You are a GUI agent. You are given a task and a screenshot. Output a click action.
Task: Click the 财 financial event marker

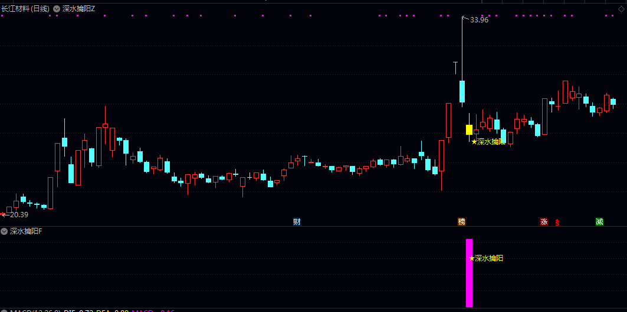point(297,222)
